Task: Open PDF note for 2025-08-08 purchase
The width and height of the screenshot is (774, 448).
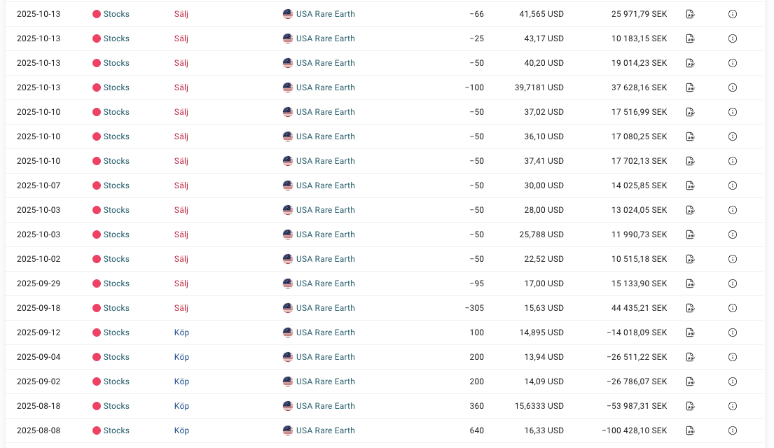Action: [x=690, y=430]
